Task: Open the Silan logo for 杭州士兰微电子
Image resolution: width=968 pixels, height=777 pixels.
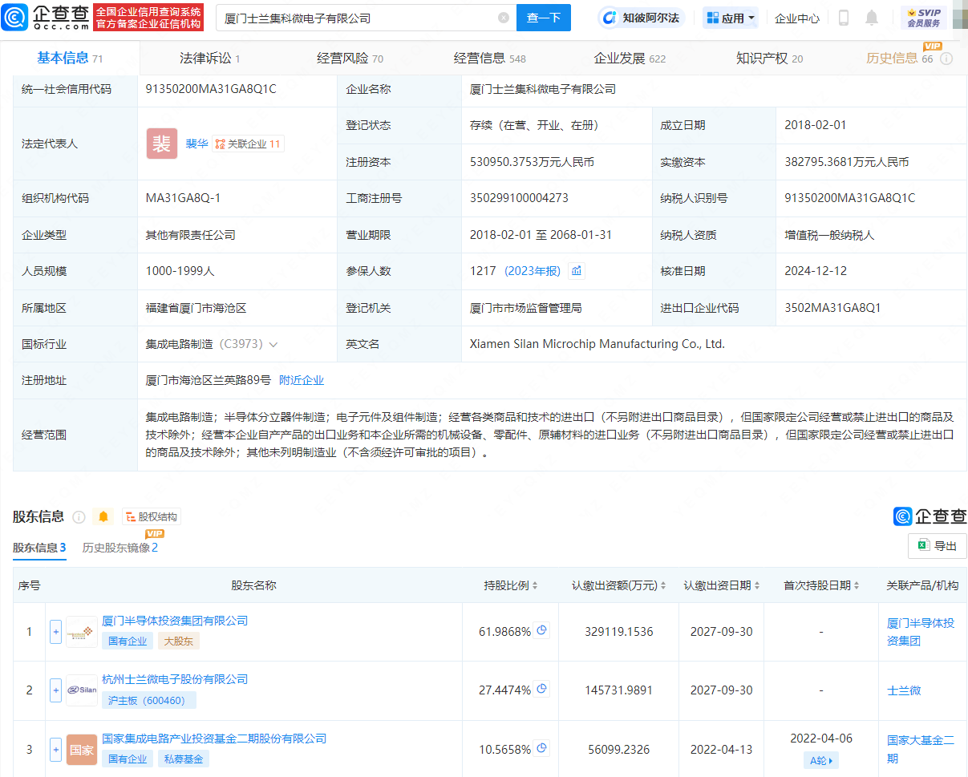Action: (x=81, y=690)
